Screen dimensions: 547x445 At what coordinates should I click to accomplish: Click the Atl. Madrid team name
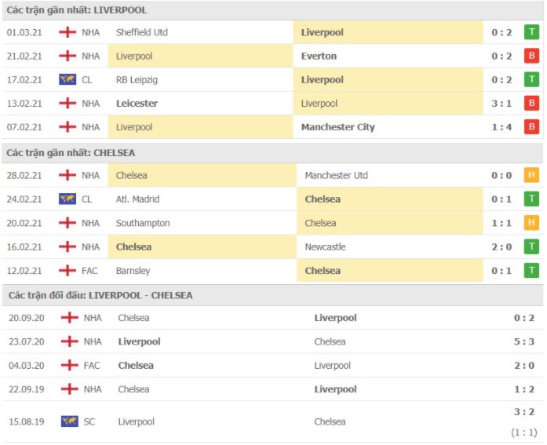(x=137, y=199)
